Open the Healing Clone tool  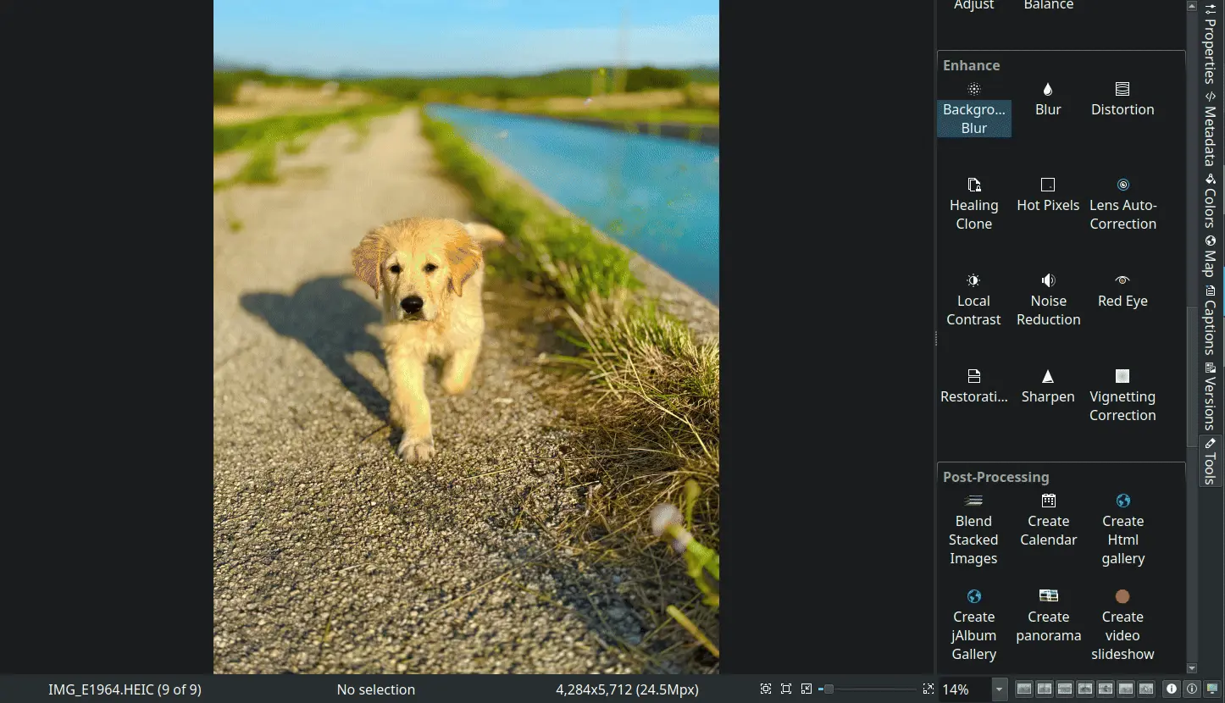(973, 204)
